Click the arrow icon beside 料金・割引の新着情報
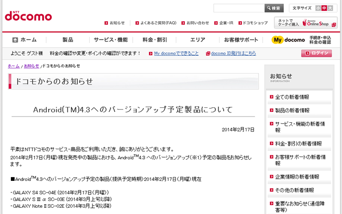 point(271,144)
